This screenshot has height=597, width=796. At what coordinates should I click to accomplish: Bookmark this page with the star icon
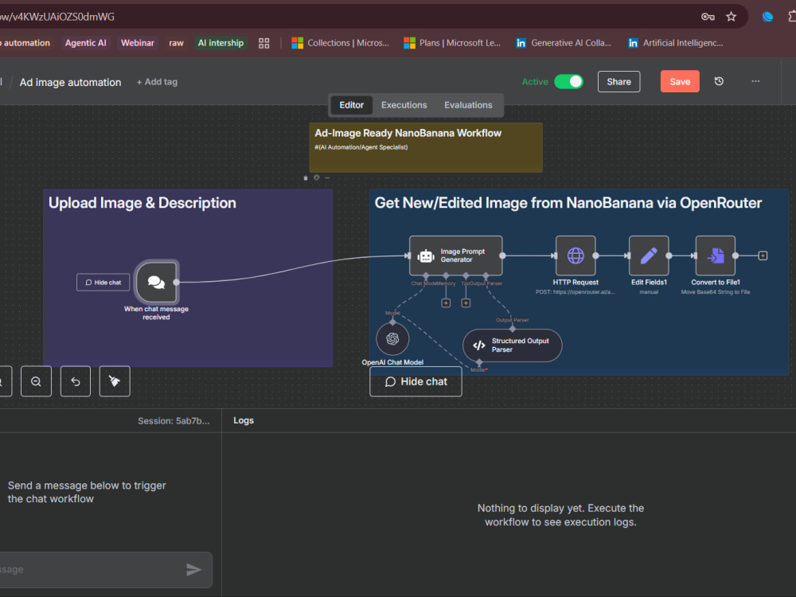tap(731, 17)
